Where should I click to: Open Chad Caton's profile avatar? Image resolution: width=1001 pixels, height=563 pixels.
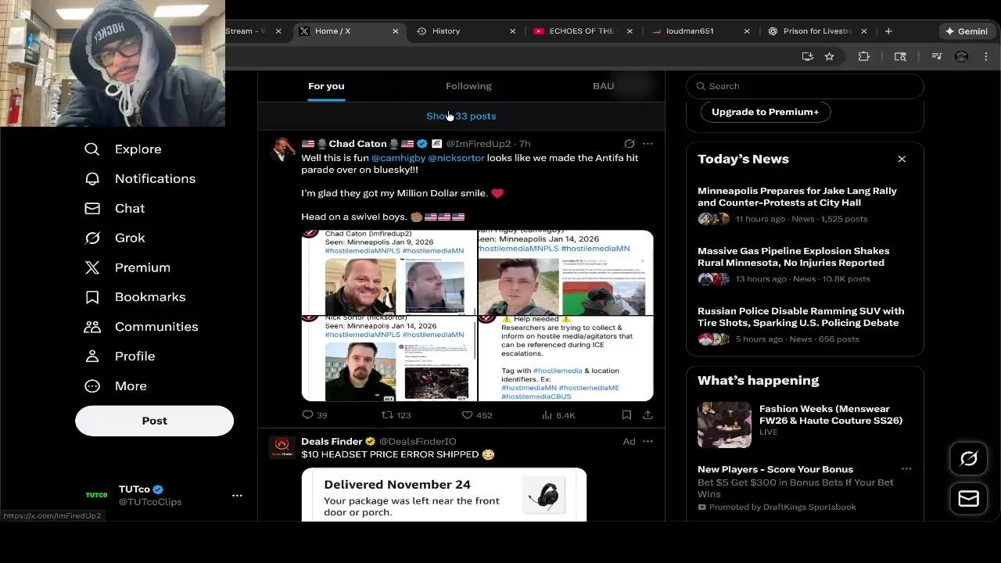click(x=282, y=149)
